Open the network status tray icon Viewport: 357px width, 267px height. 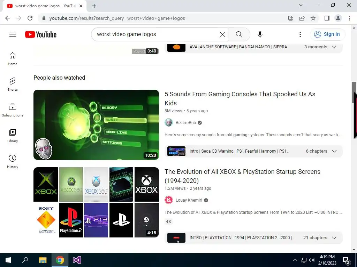click(304, 260)
